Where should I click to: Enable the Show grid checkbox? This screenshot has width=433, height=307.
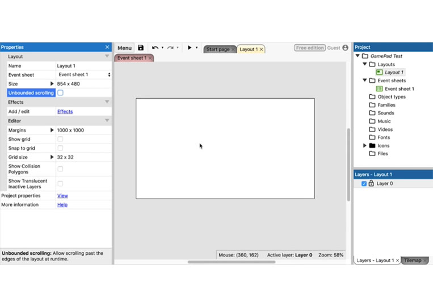point(60,139)
